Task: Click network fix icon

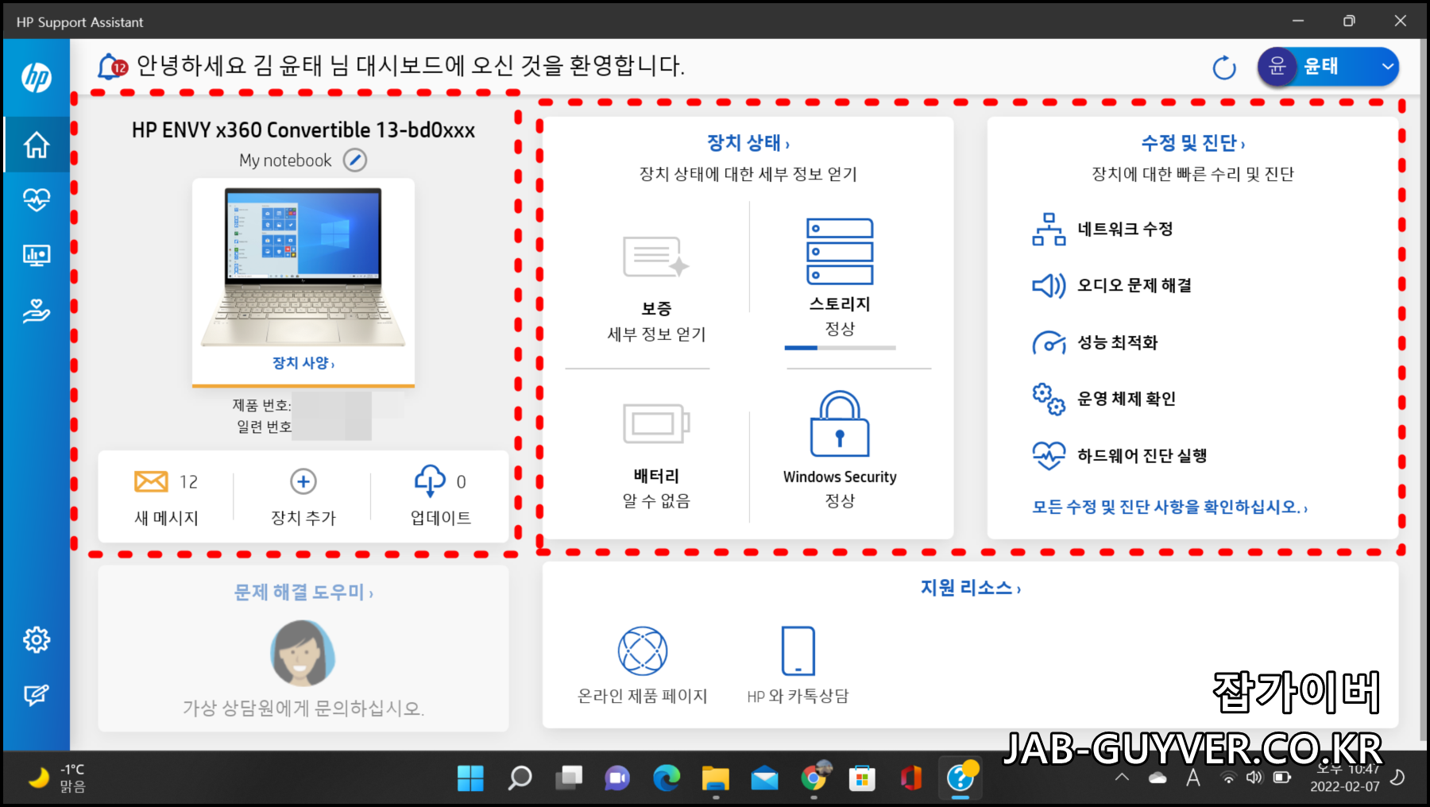Action: pos(1049,229)
